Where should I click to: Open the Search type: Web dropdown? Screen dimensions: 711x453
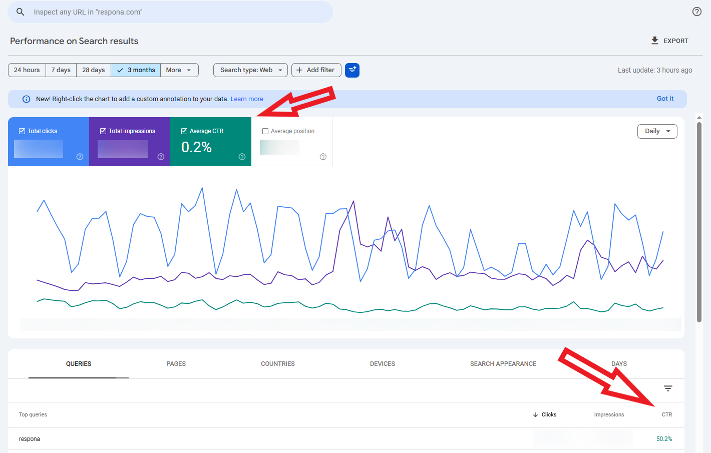coord(250,70)
